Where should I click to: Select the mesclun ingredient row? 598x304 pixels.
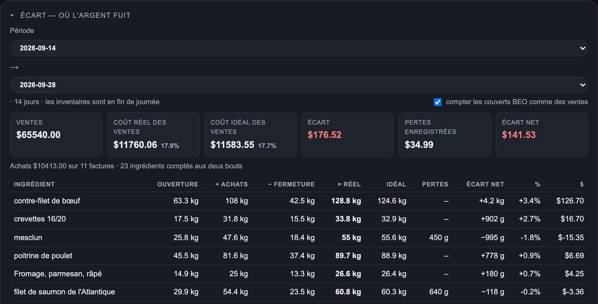299,237
